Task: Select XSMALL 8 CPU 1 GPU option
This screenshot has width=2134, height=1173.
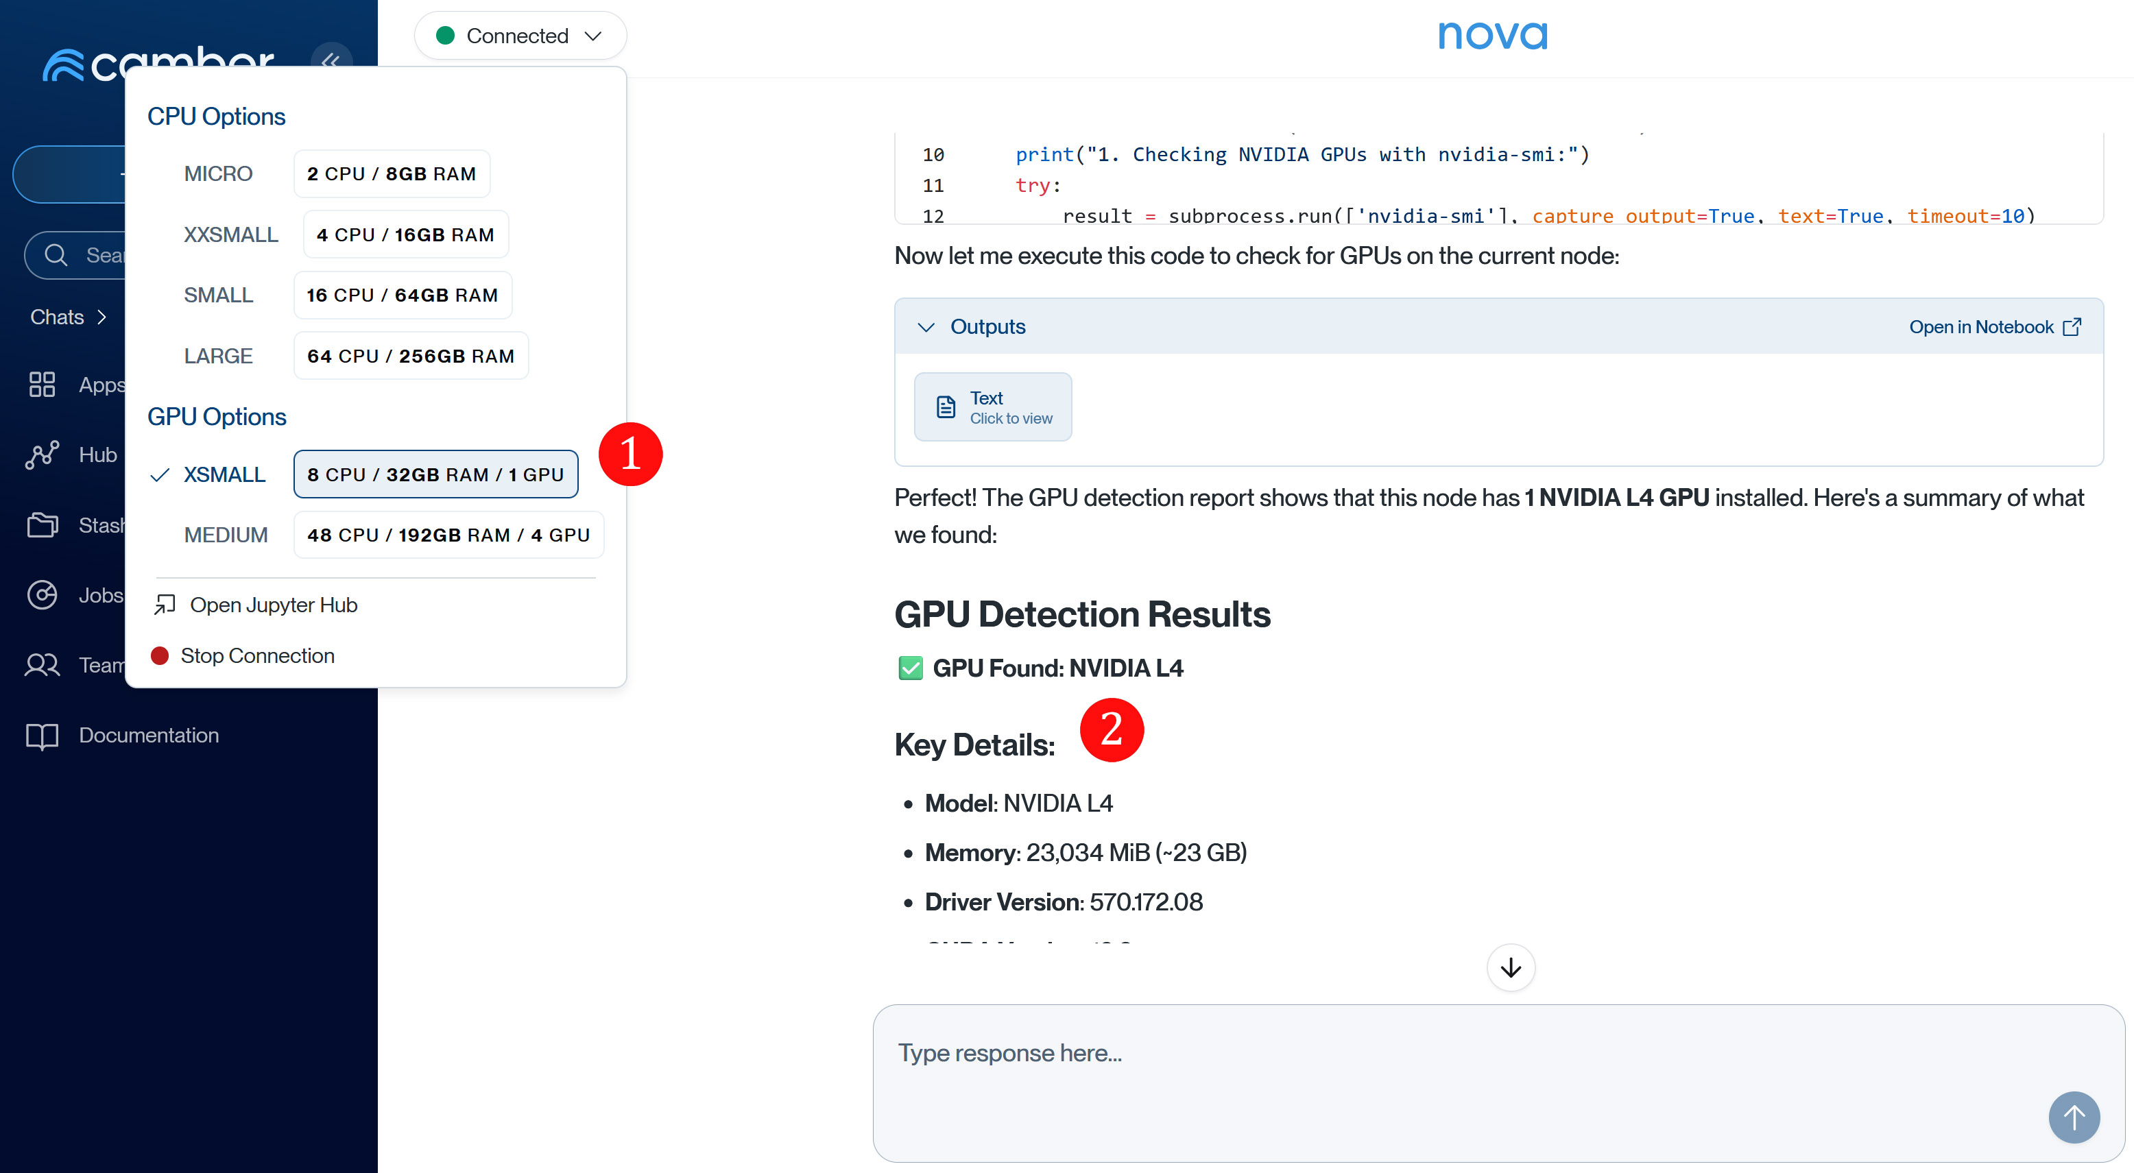Action: point(435,474)
